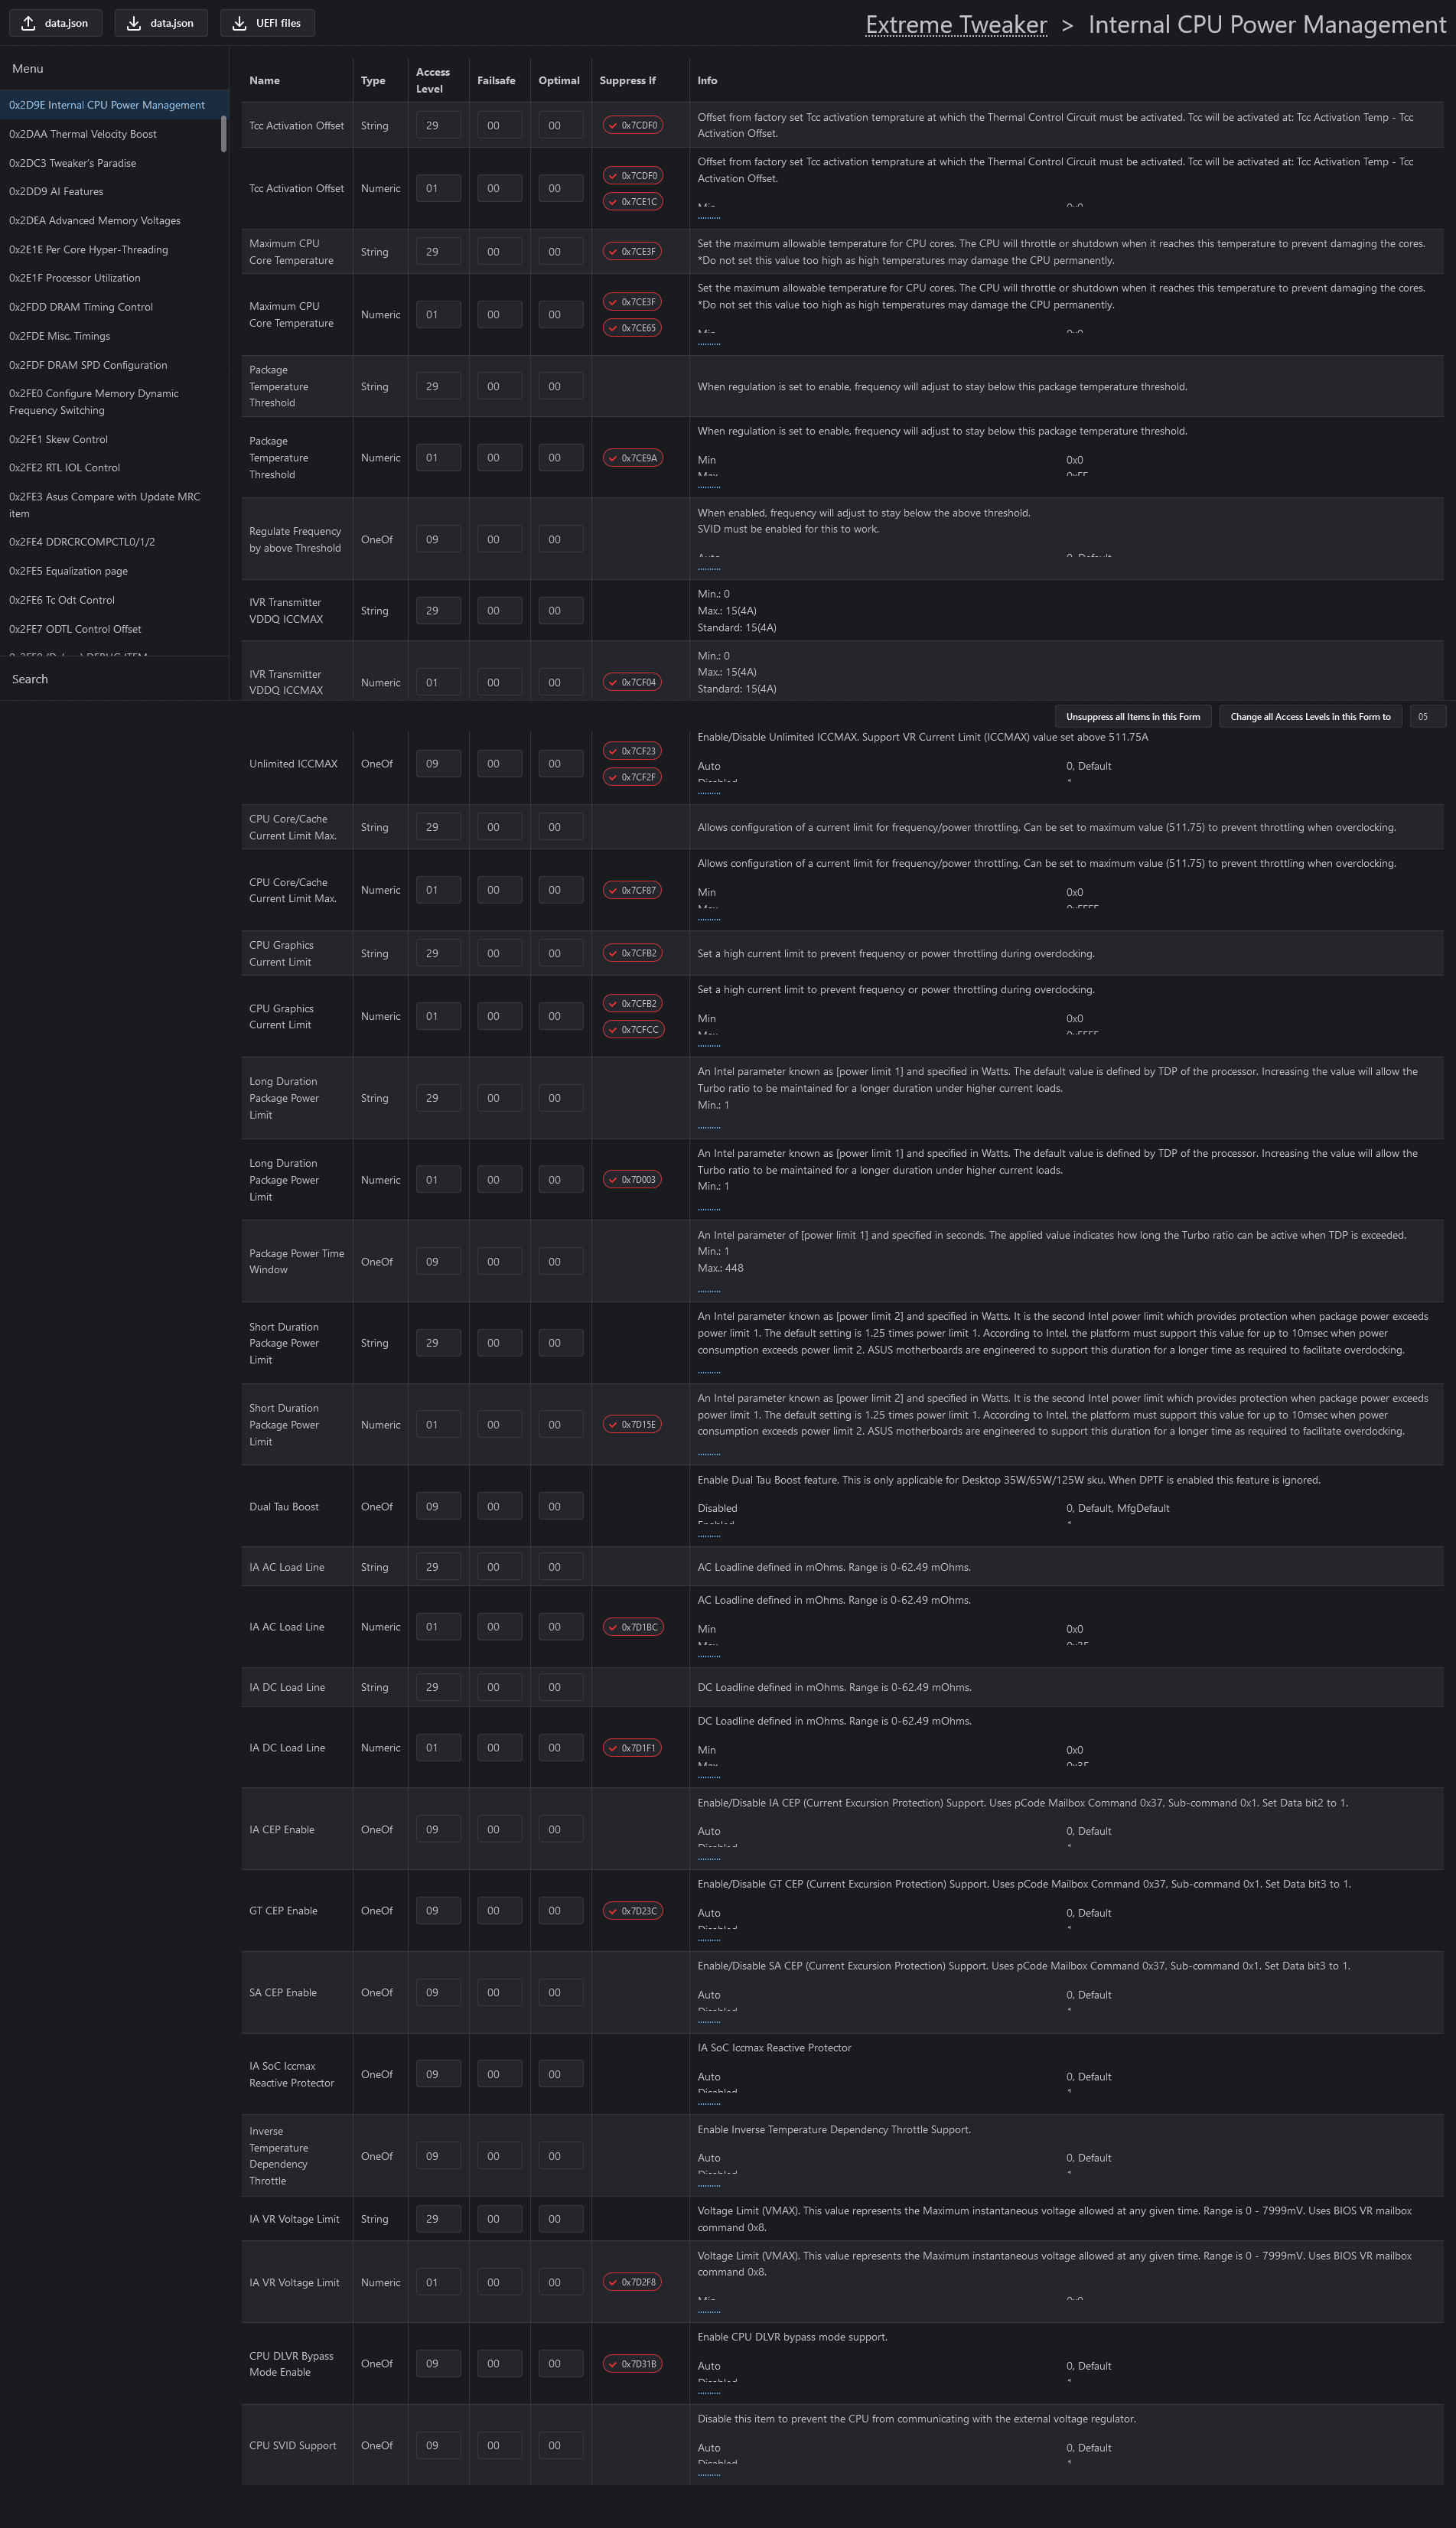Screen dimensions: 1456x2528
Task: Edit Access Level of SA CEP Enable
Action: (x=438, y=1993)
